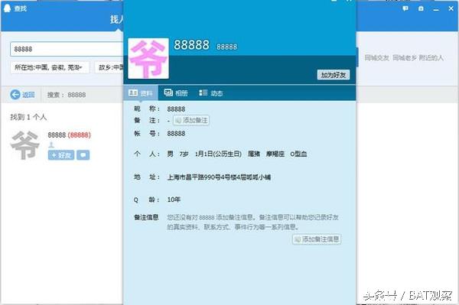Viewport: 459px width, 305px height.
Task: Switch to the 动态 tab
Action: pos(211,93)
